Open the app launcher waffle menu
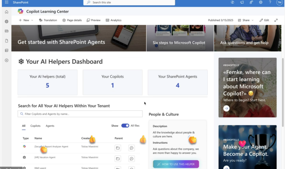 tap(7, 2)
